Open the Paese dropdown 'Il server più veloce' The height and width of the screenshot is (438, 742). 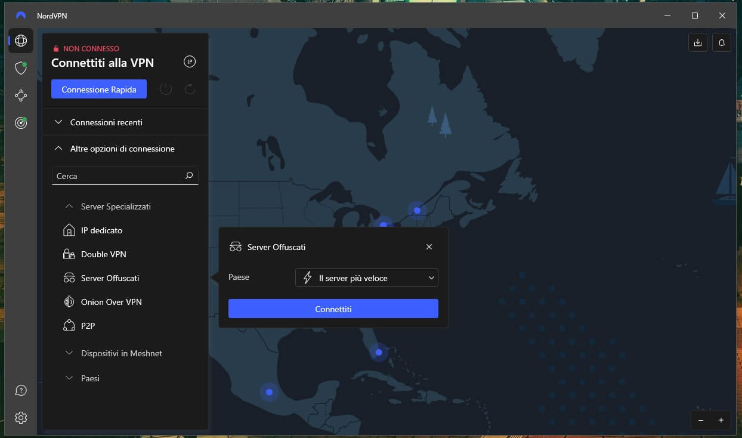coord(367,277)
